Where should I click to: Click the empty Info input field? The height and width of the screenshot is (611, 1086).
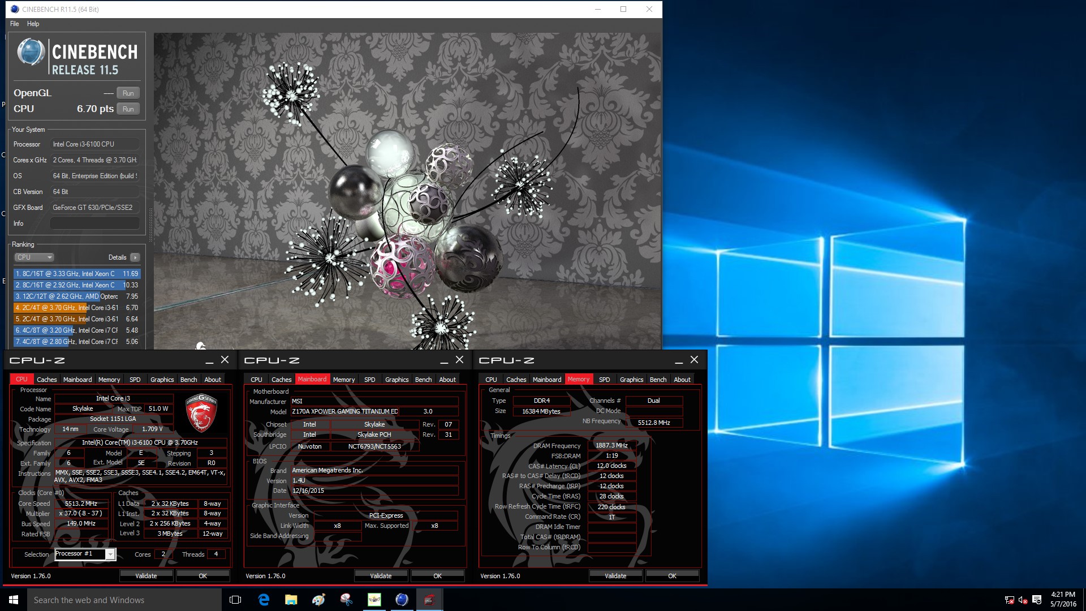click(x=95, y=223)
